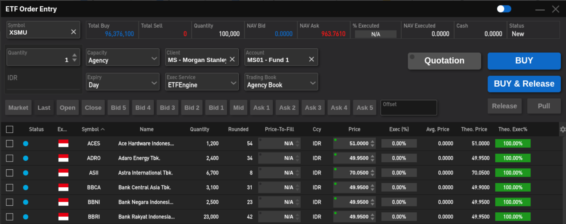Adjust the ACES price stepper arrows

(373, 144)
